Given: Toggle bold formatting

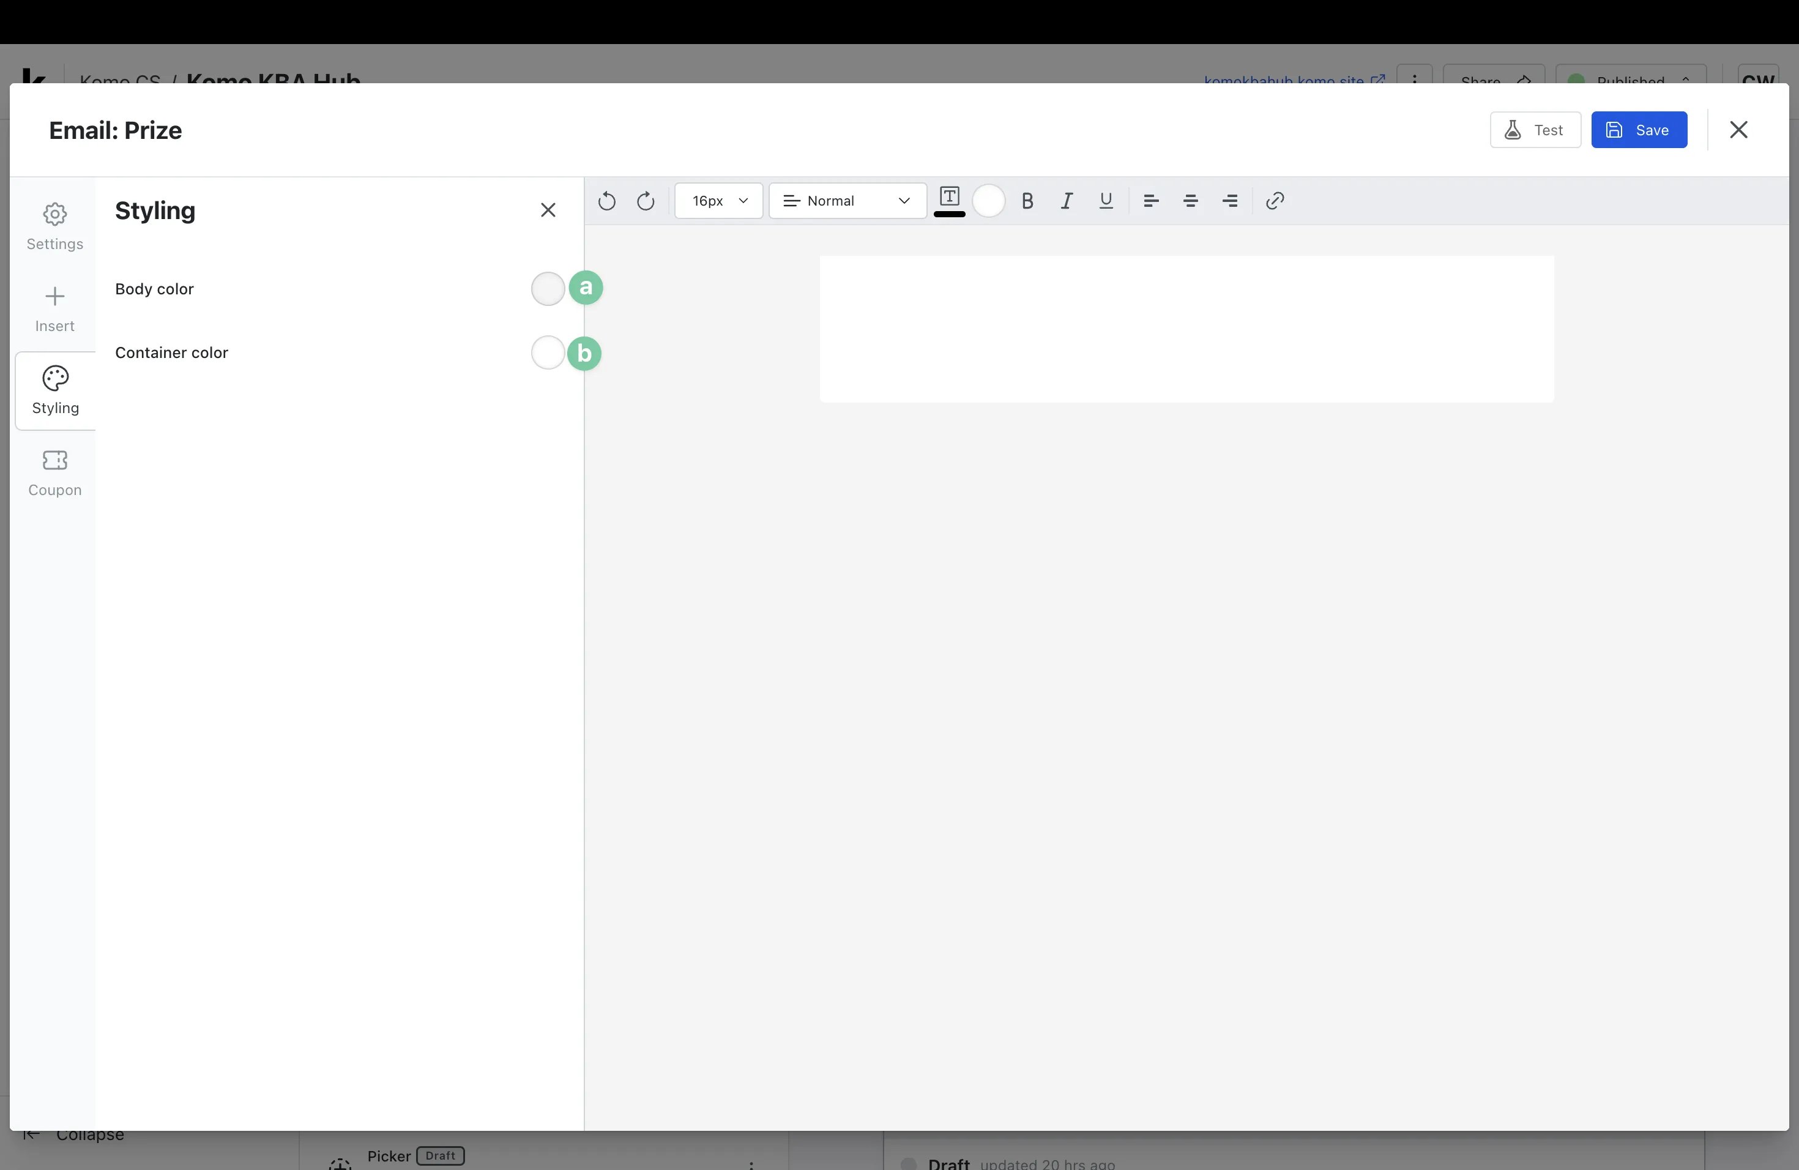Looking at the screenshot, I should 1027,201.
